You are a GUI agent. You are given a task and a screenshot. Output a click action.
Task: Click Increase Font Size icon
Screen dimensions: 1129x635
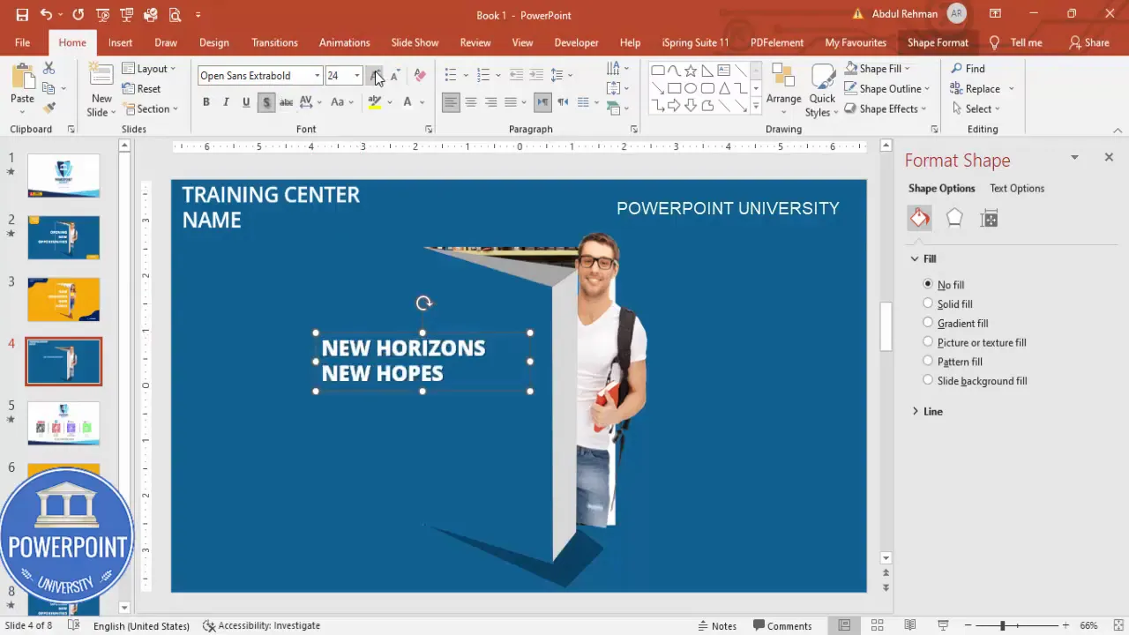pyautogui.click(x=375, y=76)
